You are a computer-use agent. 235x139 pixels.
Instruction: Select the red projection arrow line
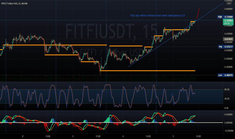coord(198,14)
